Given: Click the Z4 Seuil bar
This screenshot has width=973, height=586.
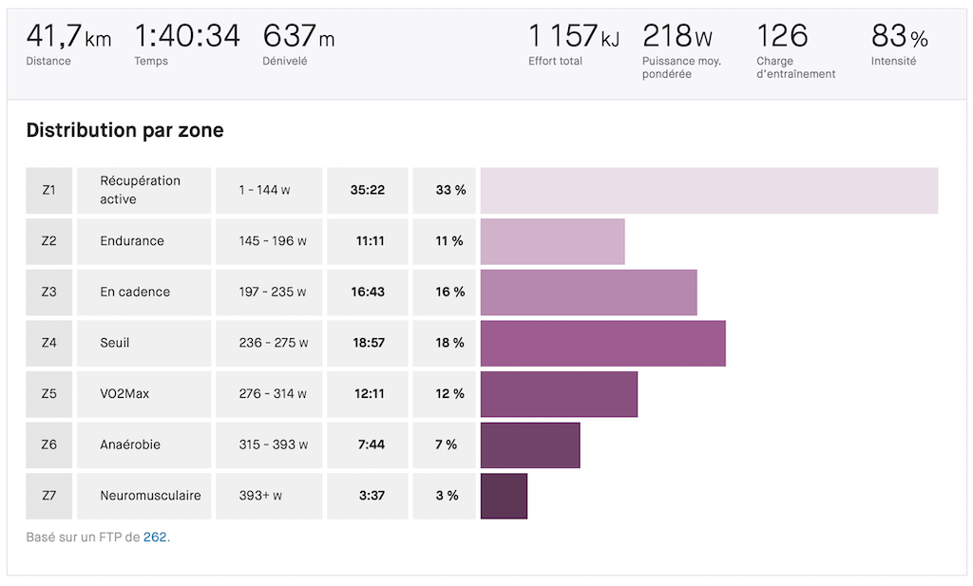Looking at the screenshot, I should [x=602, y=343].
